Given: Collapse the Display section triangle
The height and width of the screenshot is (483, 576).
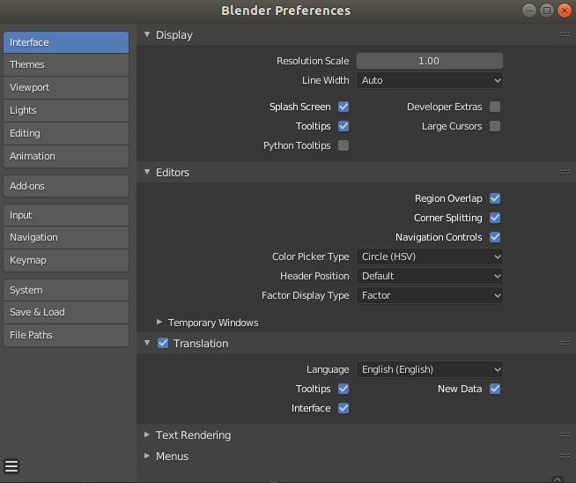Looking at the screenshot, I should tap(147, 35).
